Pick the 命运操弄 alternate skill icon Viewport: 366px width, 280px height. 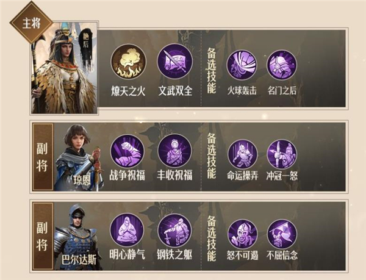pyautogui.click(x=243, y=154)
